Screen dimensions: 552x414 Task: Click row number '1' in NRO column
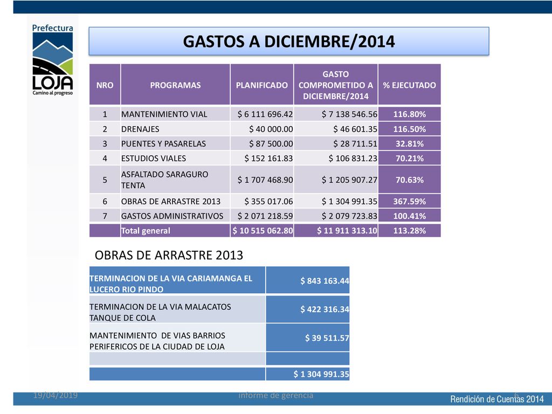[105, 114]
